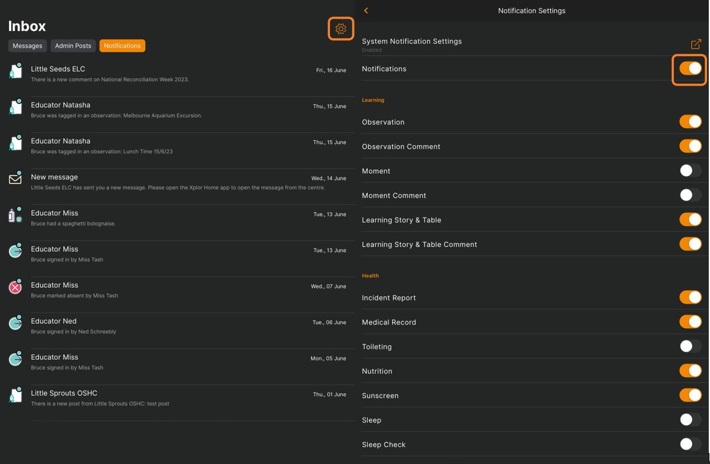Select the Notifications tab

(122, 46)
